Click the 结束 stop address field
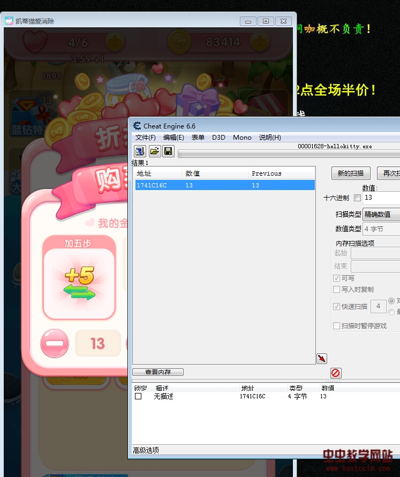The image size is (400, 477). pos(376,267)
